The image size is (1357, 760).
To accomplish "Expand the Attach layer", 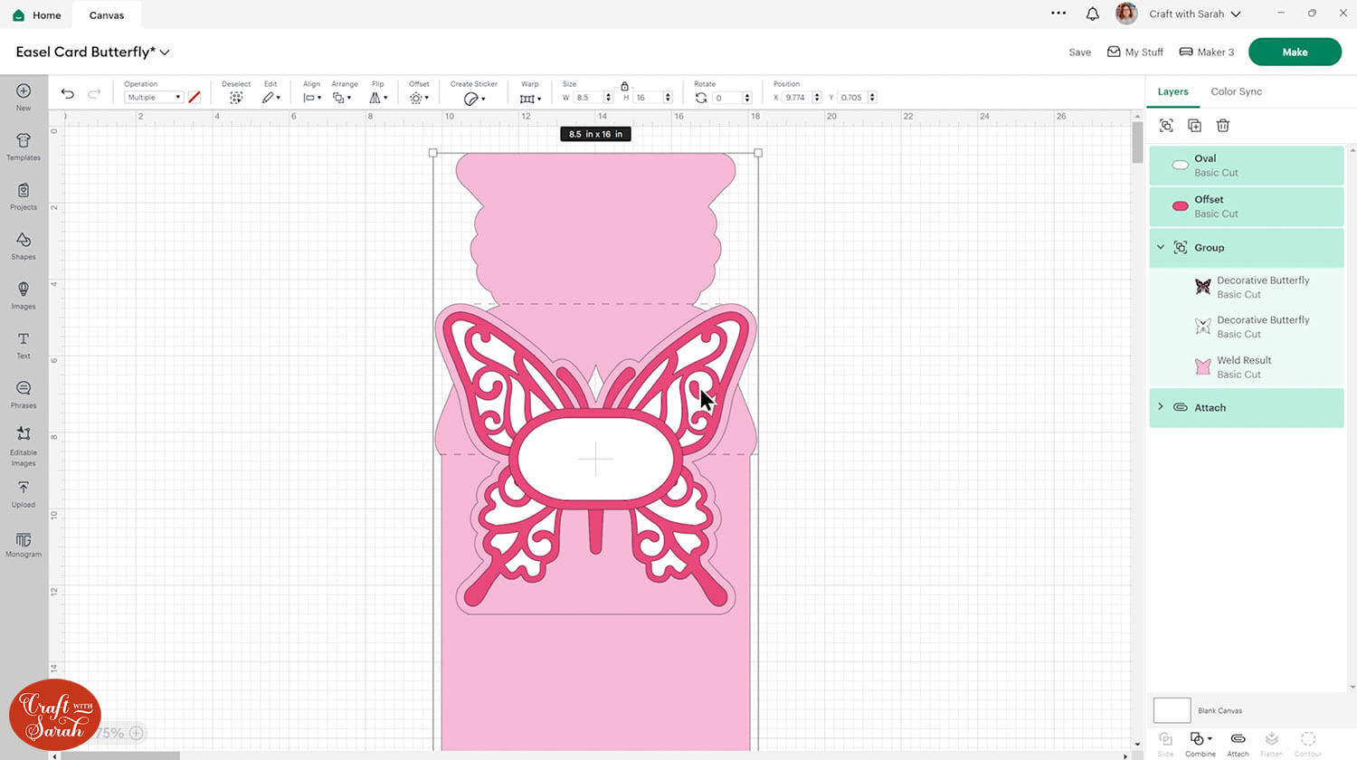I will click(x=1161, y=407).
